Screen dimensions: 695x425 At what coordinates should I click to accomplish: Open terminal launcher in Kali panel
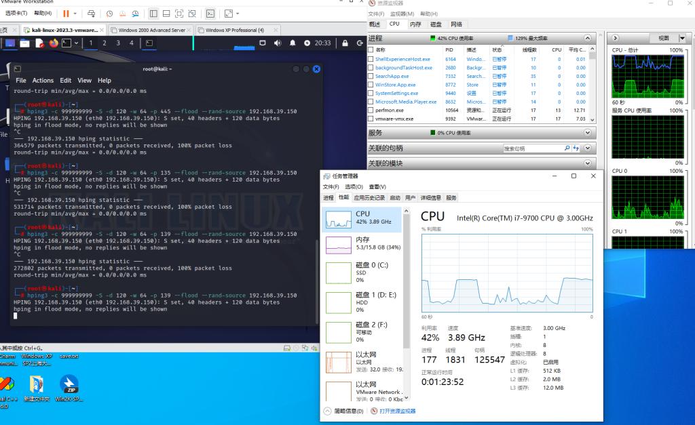[67, 43]
